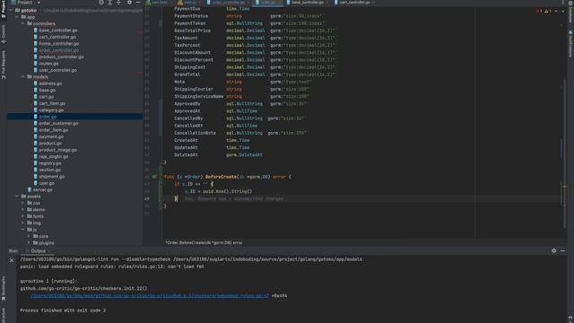Expand the css folder
Screen dimensions: 574x323
22,204
